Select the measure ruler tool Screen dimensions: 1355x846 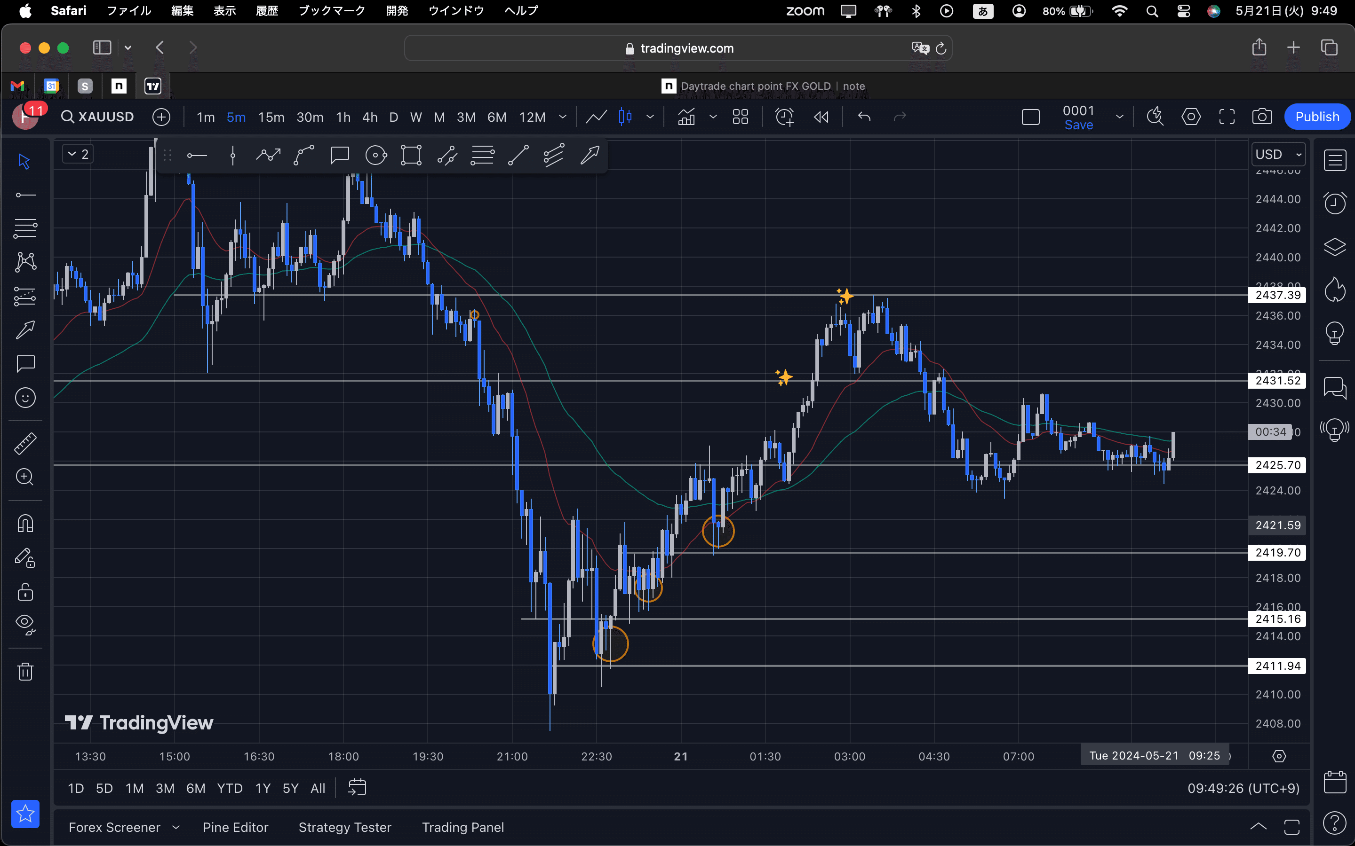(25, 443)
